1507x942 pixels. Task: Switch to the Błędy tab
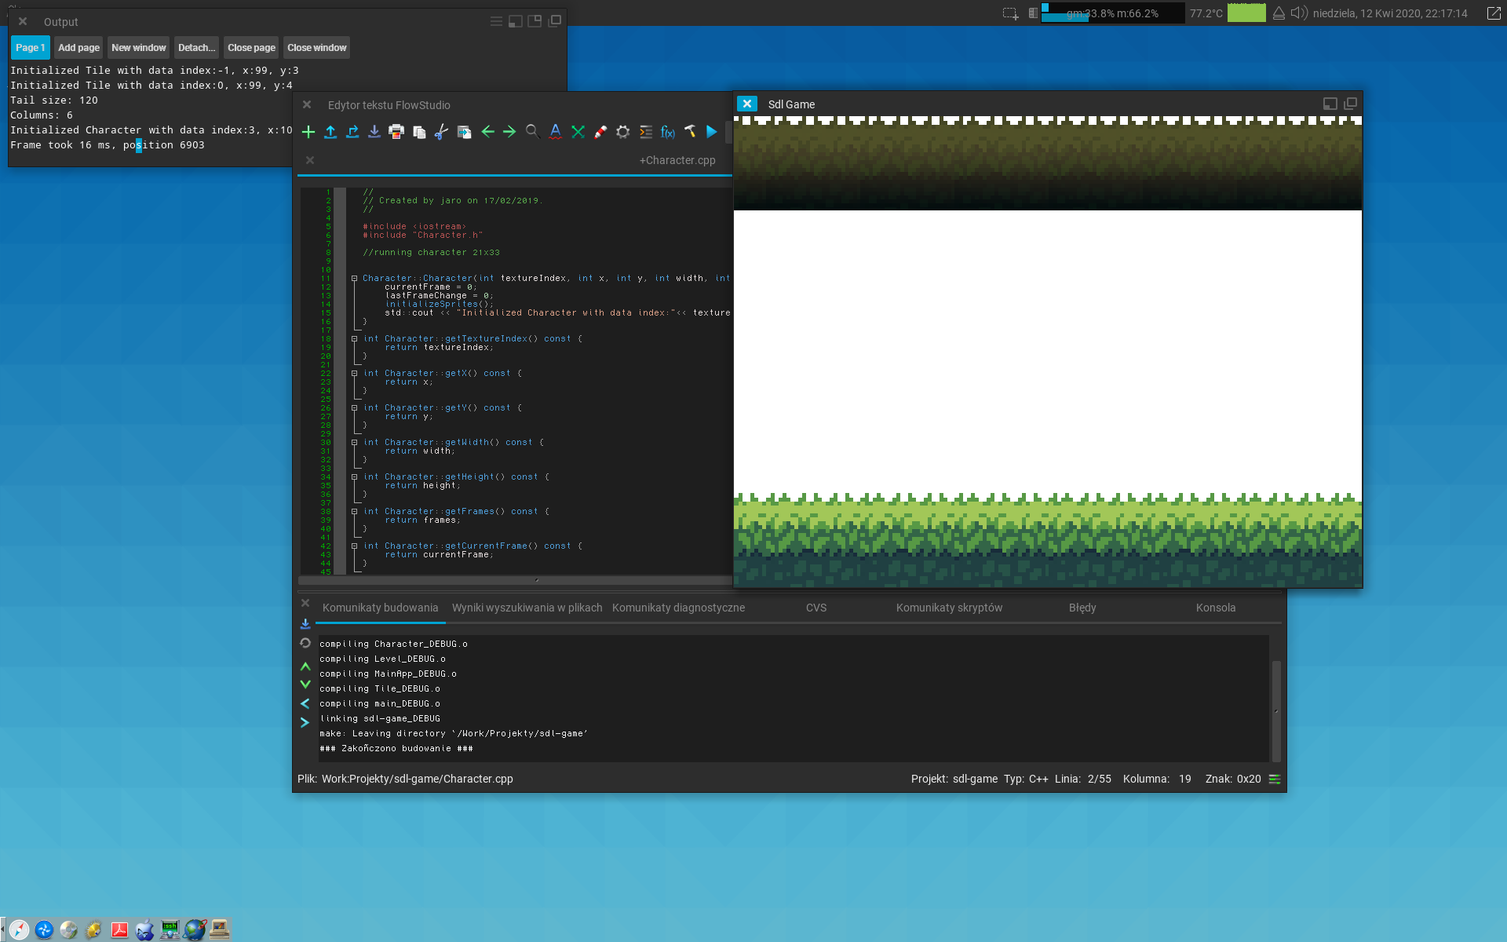click(x=1082, y=608)
